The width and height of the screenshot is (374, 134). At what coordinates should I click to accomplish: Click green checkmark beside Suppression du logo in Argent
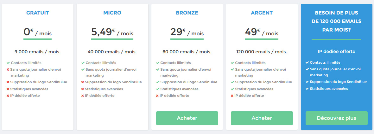[x=232, y=82]
